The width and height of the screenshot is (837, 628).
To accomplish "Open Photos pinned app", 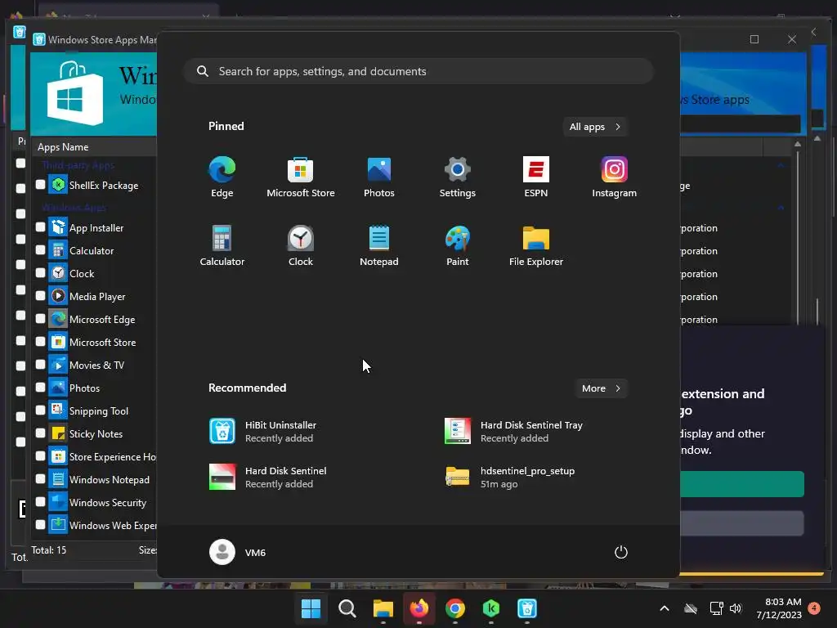I will point(379,177).
